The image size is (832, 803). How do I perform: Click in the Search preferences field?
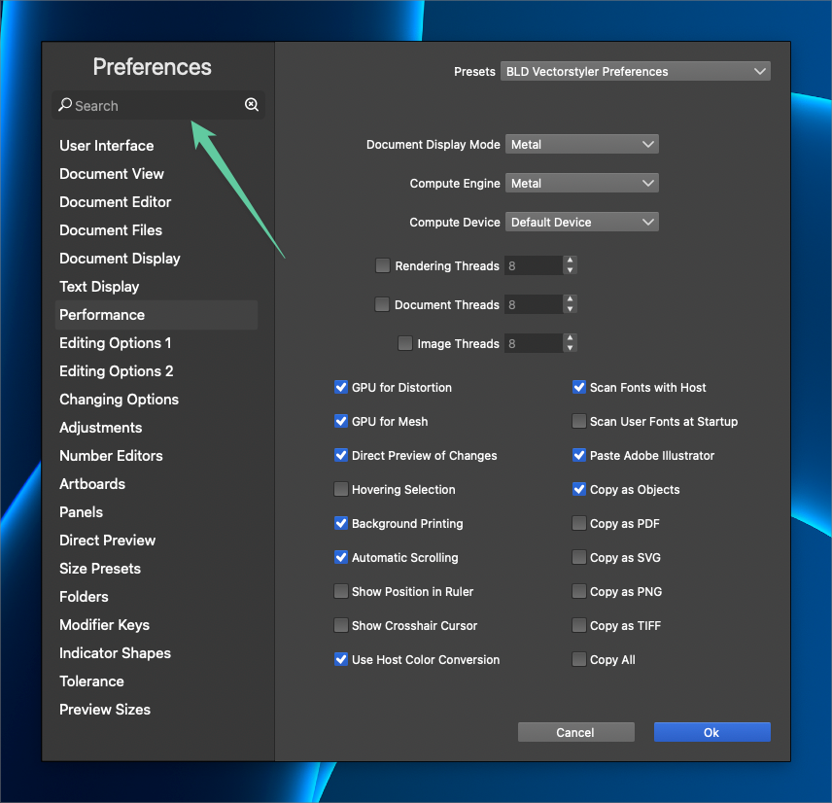[x=156, y=105]
